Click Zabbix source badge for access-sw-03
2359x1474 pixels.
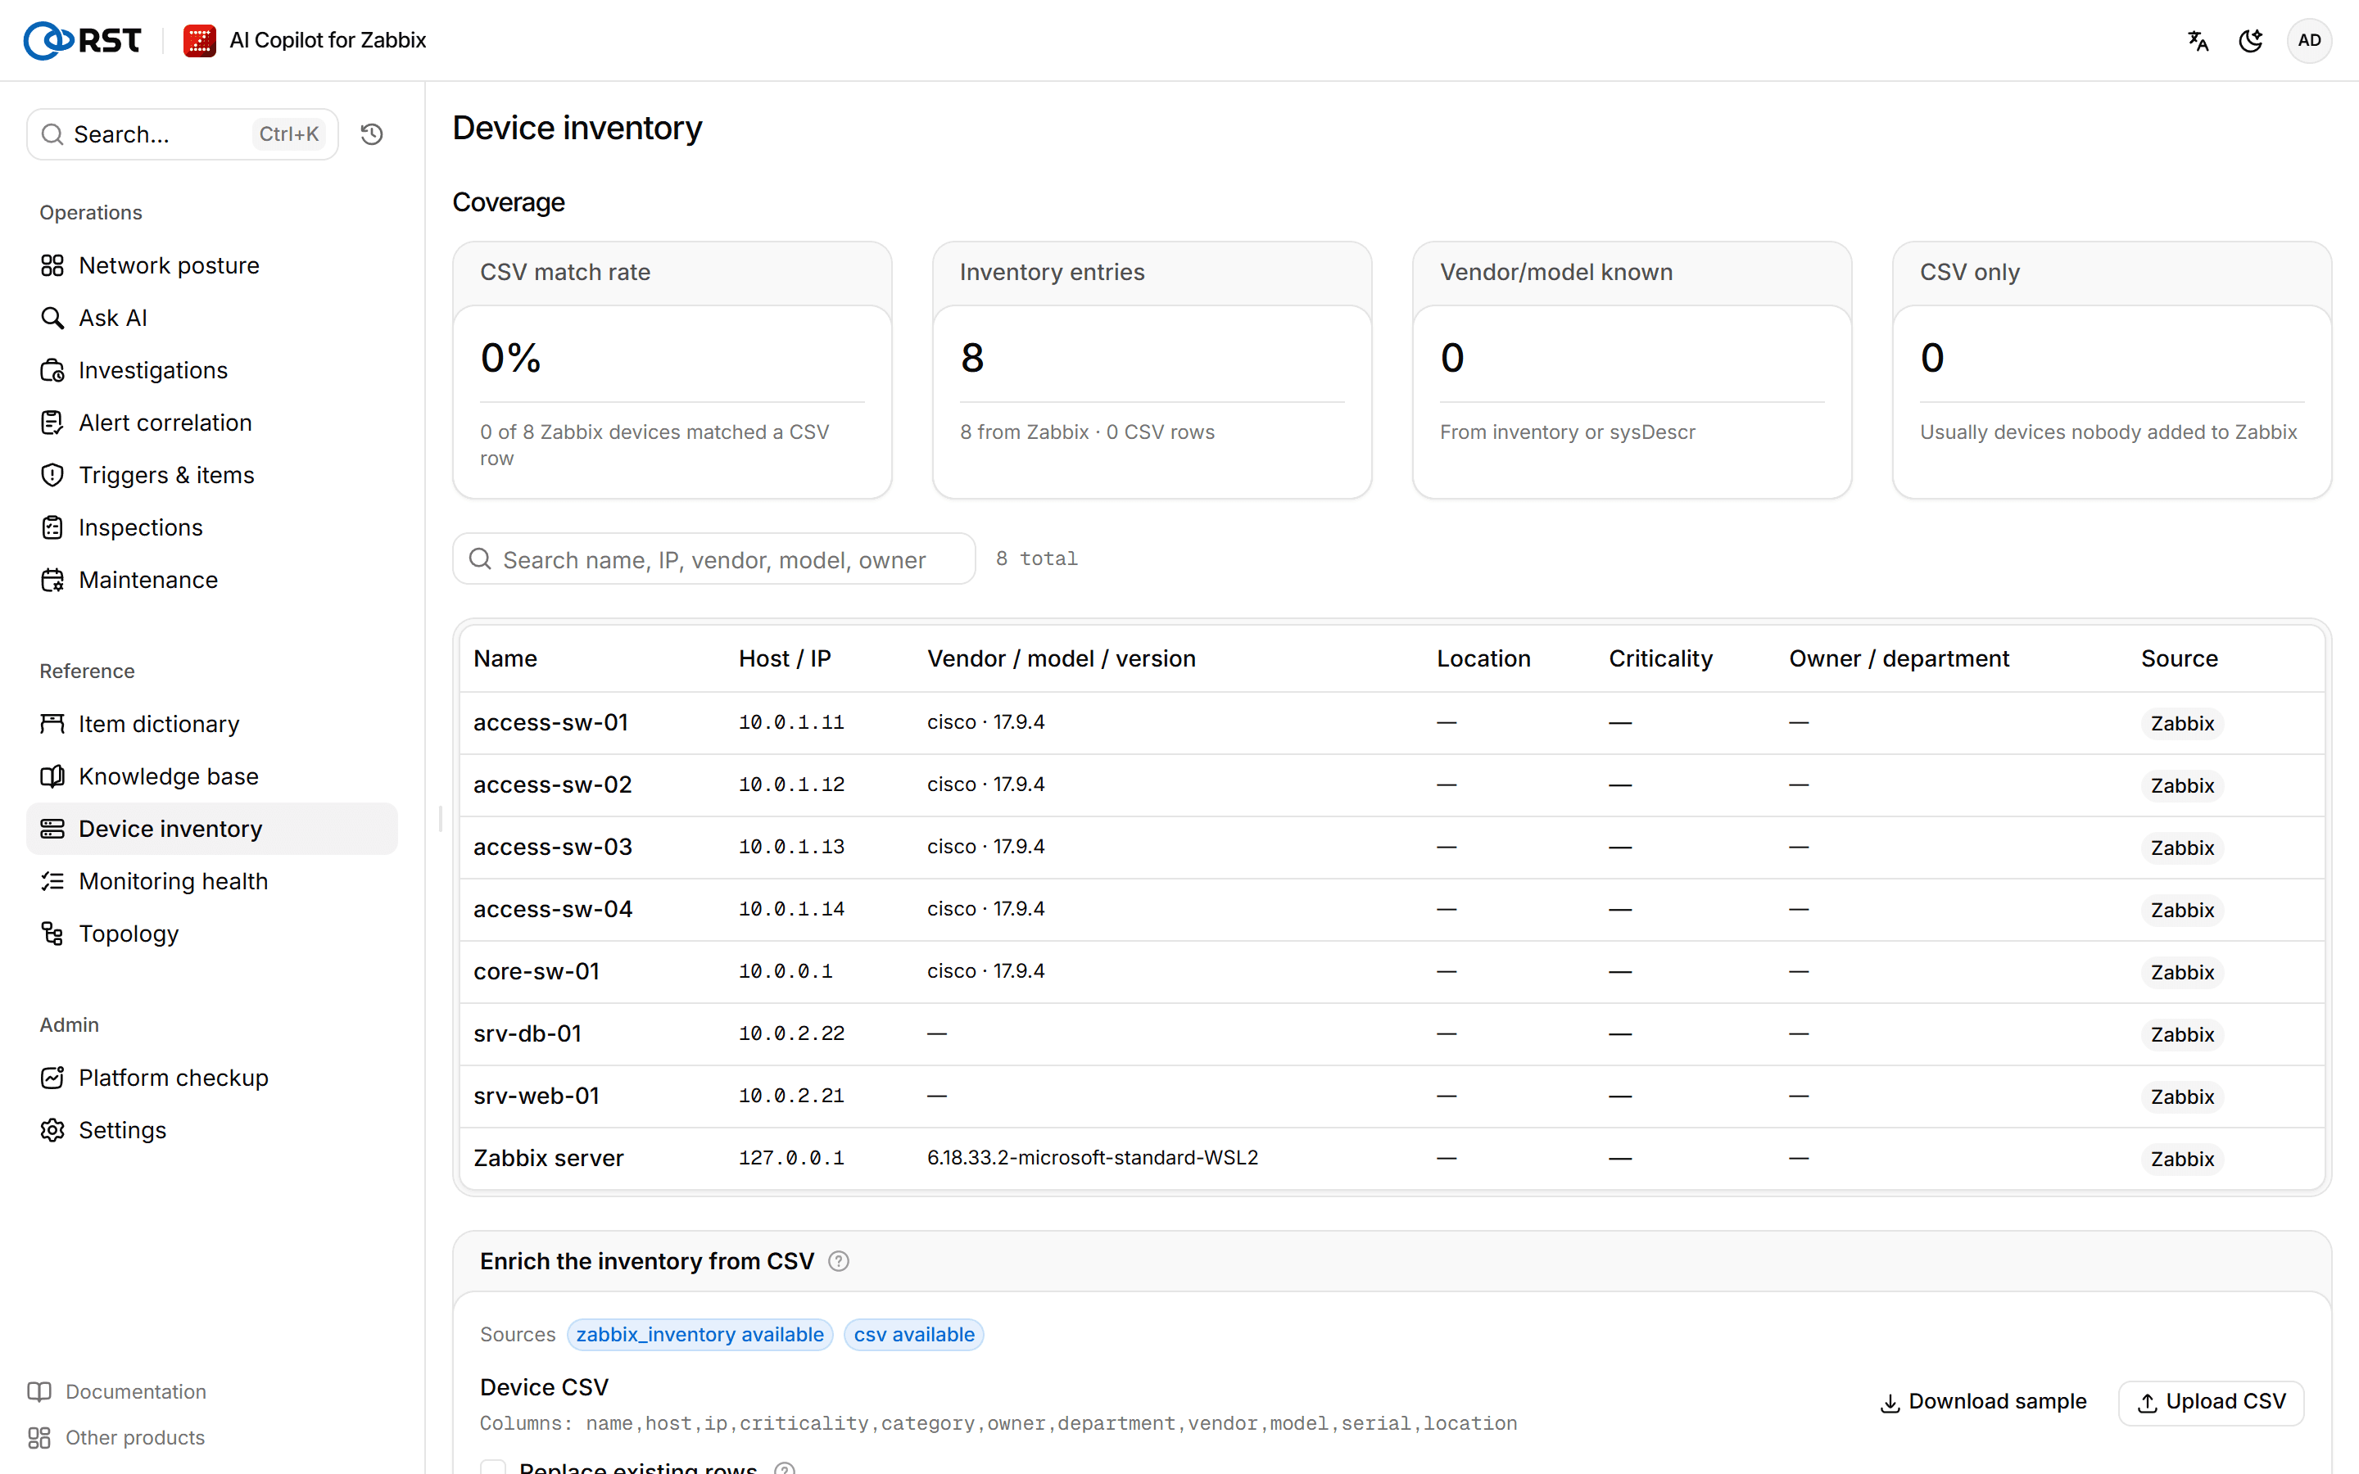(2181, 848)
